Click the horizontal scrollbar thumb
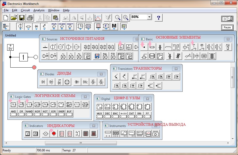Image resolution: width=238 pixels, height=155 pixels. tap(81, 143)
